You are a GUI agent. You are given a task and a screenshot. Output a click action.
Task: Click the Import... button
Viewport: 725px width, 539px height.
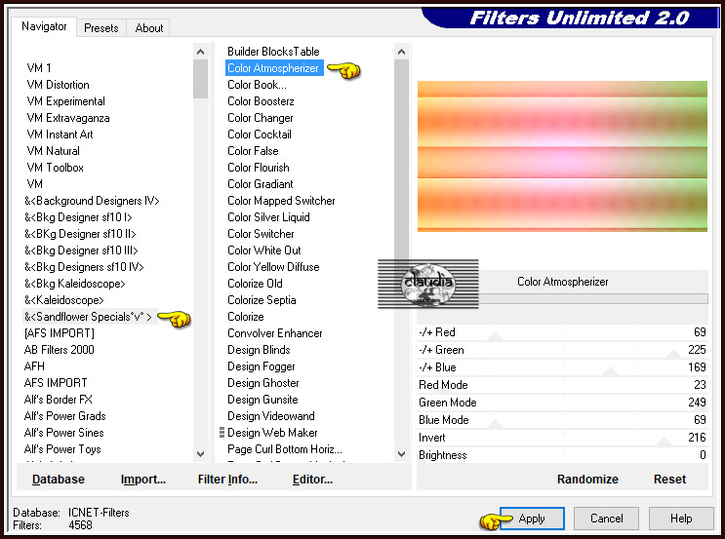click(x=143, y=480)
